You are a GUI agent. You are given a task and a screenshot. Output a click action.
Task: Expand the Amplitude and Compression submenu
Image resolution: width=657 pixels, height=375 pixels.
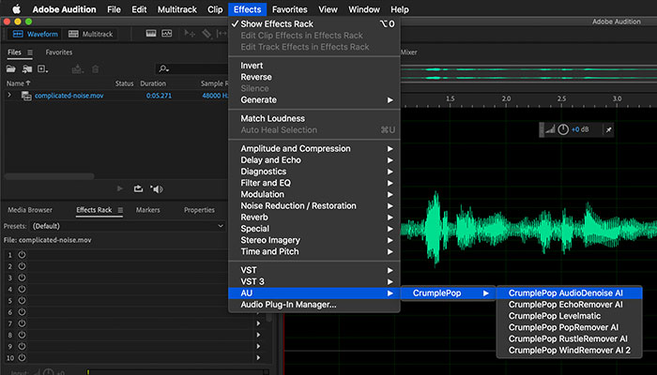[x=313, y=148]
